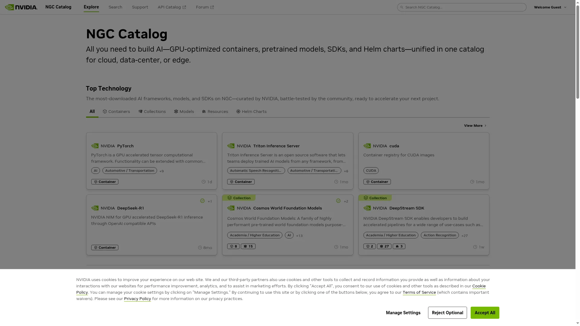Click container count 8 badge on Cosmos card
The width and height of the screenshot is (580, 326).
[234, 247]
